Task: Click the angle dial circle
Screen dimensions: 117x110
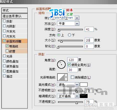Action: pyautogui.click(x=61, y=64)
